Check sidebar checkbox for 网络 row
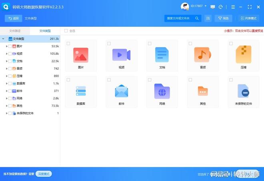 [x=10, y=98]
